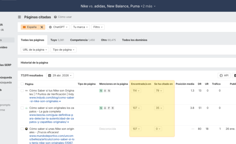The image size is (236, 144).
Task: Open the Tu marca dropdown
Action: pos(80,27)
